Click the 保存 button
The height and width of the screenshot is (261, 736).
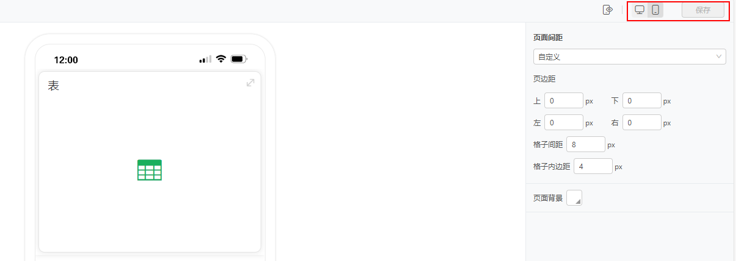point(703,10)
